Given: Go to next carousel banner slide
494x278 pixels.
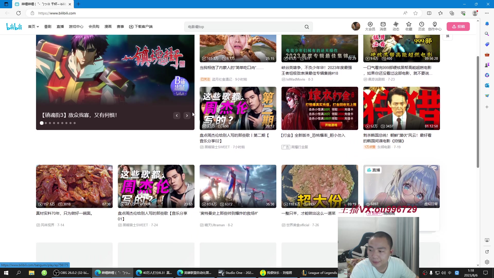Looking at the screenshot, I should pos(187,116).
